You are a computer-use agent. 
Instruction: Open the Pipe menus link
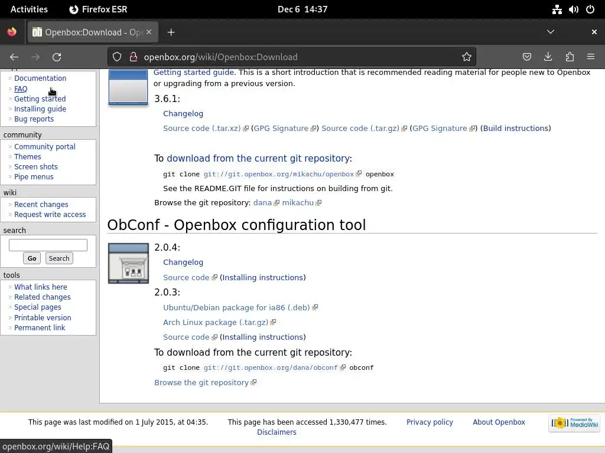34,177
